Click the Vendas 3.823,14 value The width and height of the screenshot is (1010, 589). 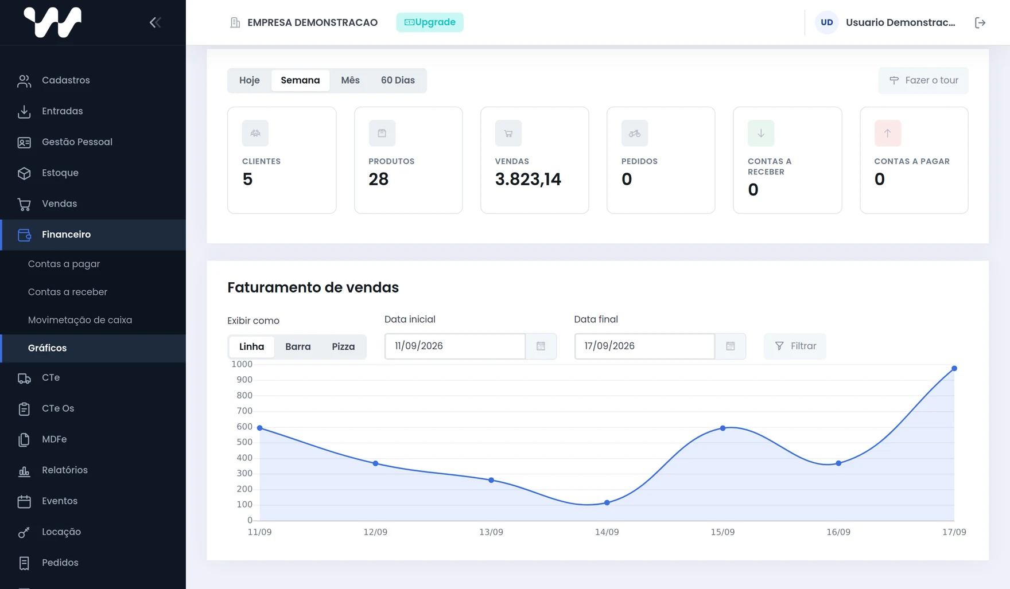coord(528,180)
